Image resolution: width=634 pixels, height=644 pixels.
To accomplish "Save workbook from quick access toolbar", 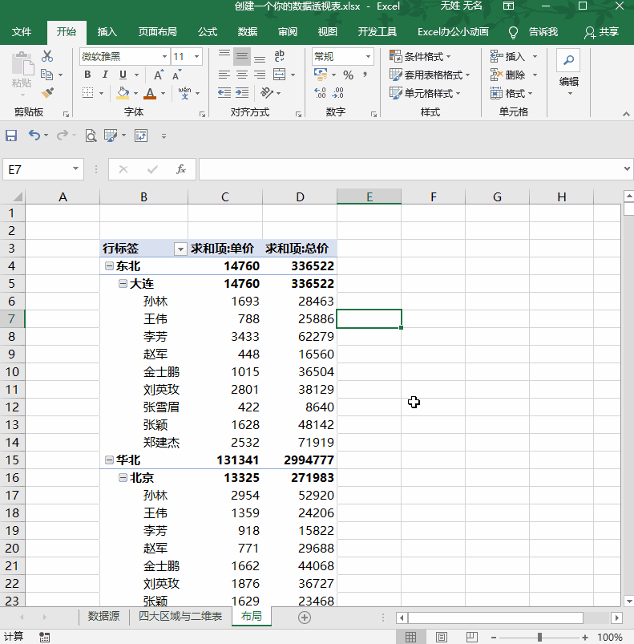I will pyautogui.click(x=11, y=135).
